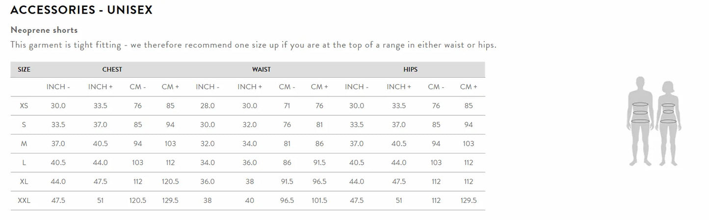Click the SIZE column header
Screen dimensions: 709x220
pos(24,69)
